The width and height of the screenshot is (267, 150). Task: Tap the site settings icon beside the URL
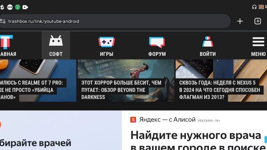3,21
